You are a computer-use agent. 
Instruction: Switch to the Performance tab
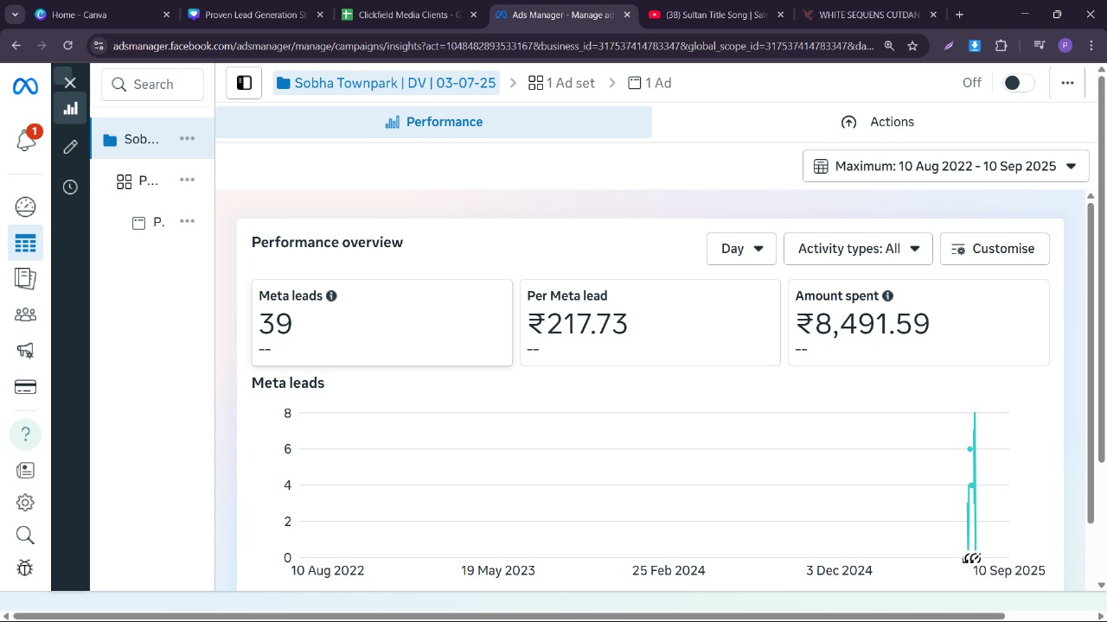pyautogui.click(x=433, y=122)
